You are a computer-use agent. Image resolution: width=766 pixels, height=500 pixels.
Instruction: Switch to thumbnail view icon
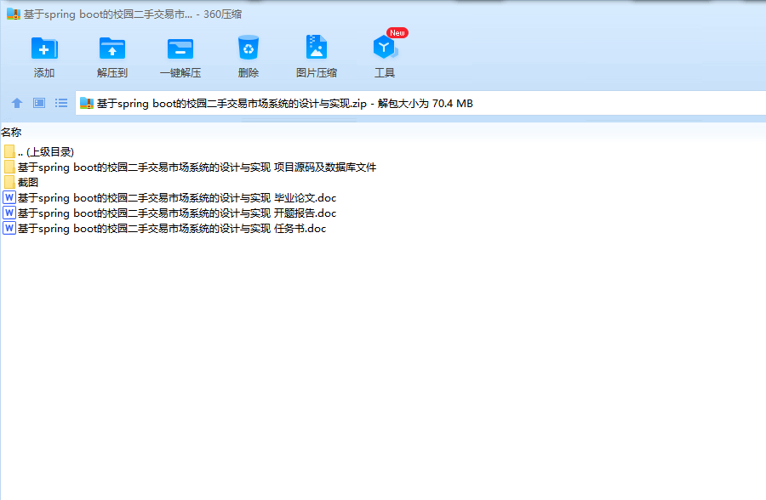[x=39, y=103]
